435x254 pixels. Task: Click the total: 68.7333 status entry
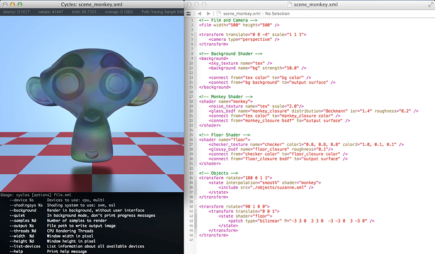click(84, 12)
